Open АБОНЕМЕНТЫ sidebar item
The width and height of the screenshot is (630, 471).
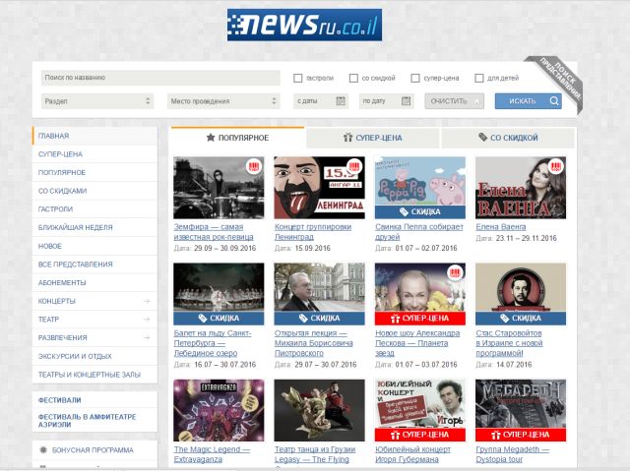point(94,283)
